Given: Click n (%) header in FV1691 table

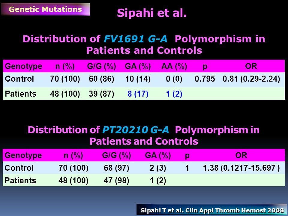Looking at the screenshot, I should pyautogui.click(x=65, y=66).
